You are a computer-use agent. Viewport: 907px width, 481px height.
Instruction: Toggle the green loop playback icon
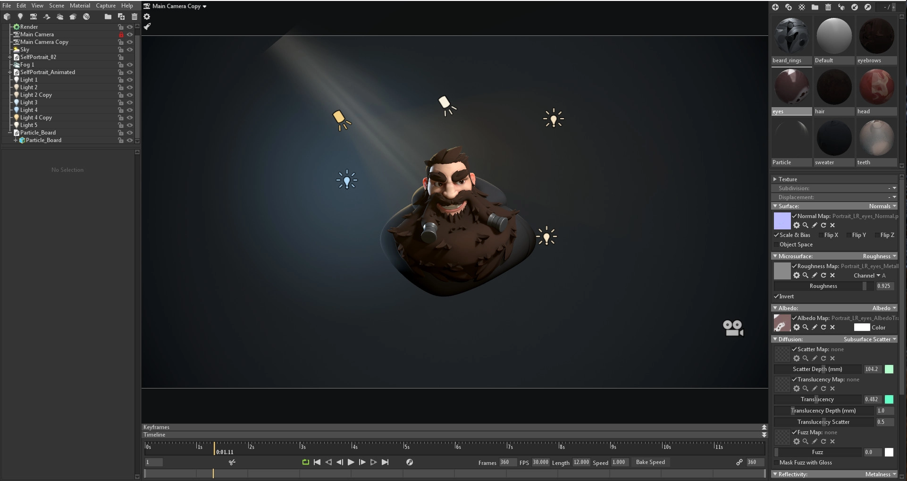[x=305, y=462]
